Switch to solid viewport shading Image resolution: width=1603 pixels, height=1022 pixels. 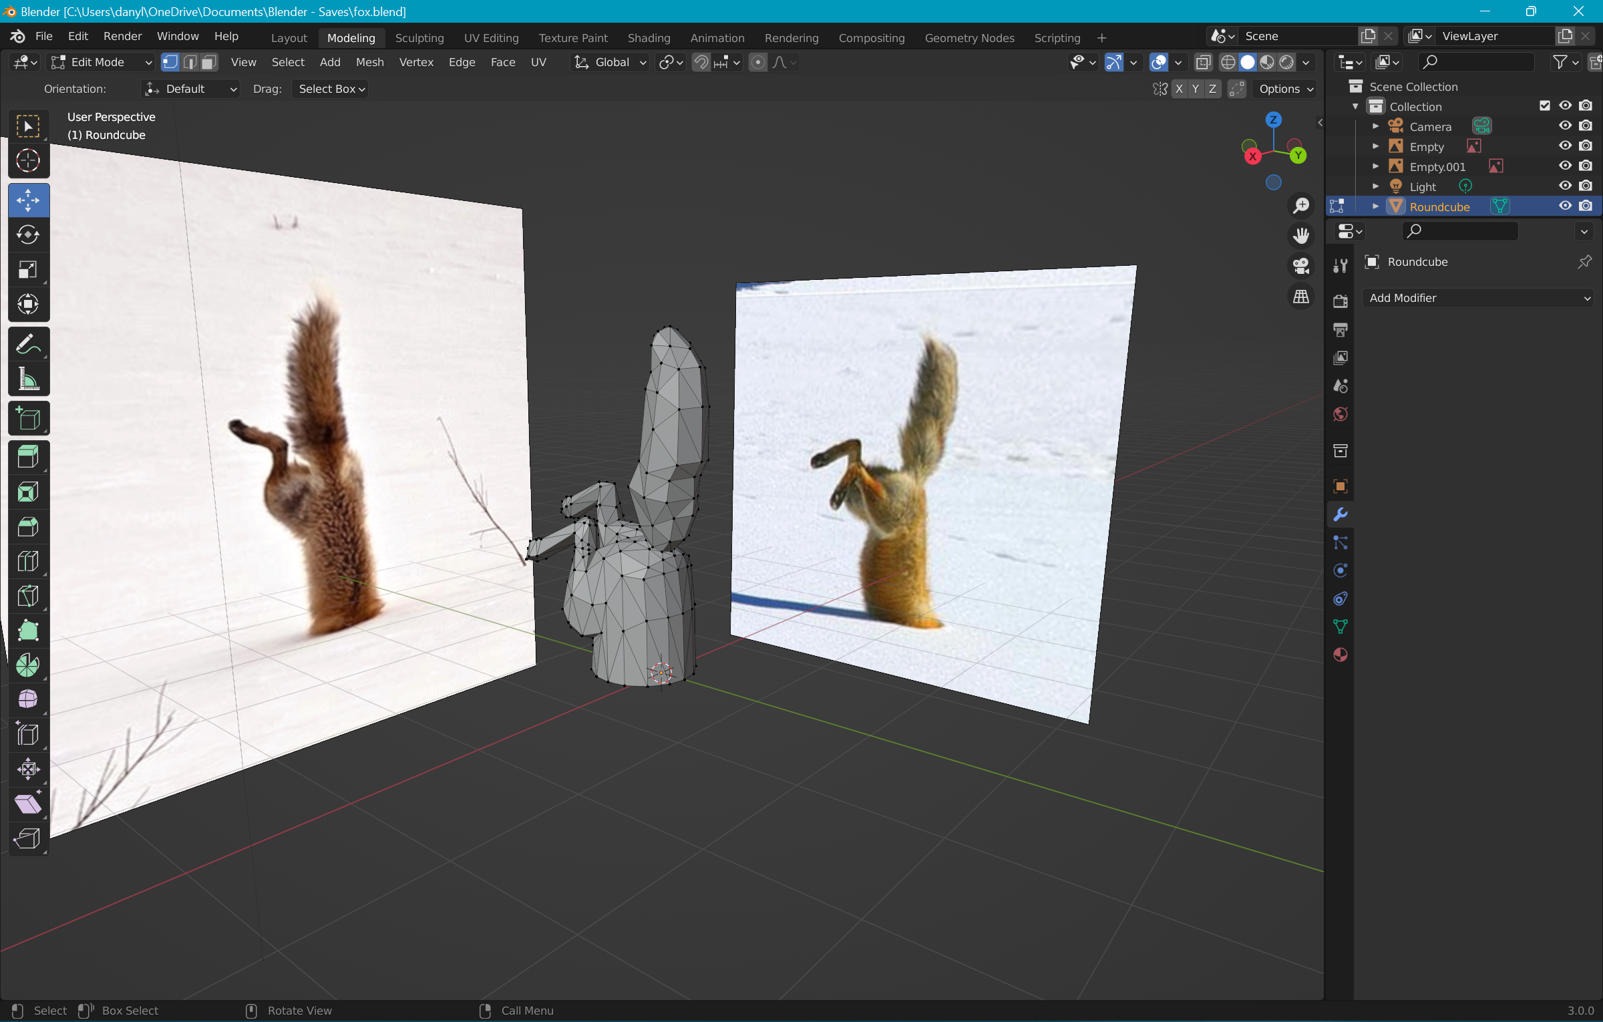[x=1247, y=62]
